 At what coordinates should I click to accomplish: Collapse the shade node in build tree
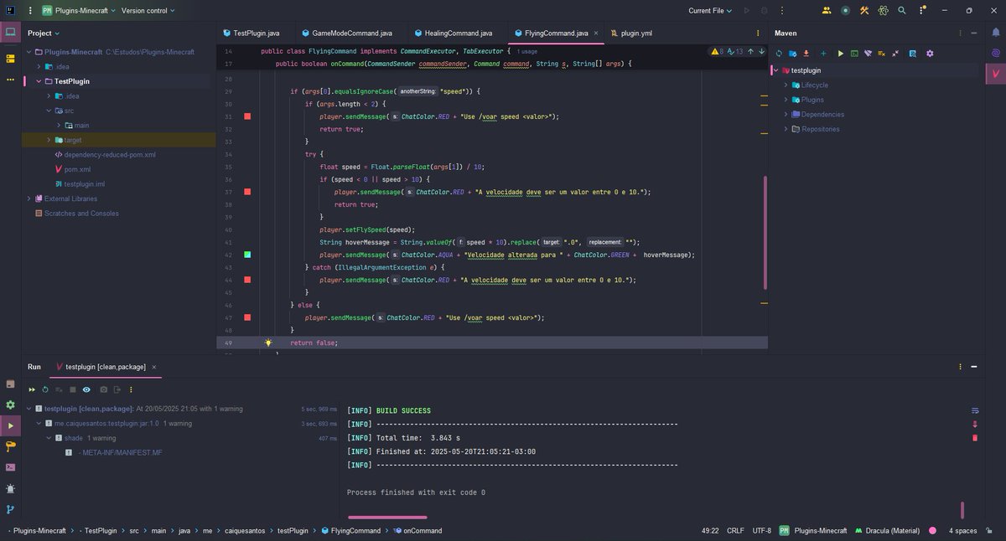click(48, 438)
